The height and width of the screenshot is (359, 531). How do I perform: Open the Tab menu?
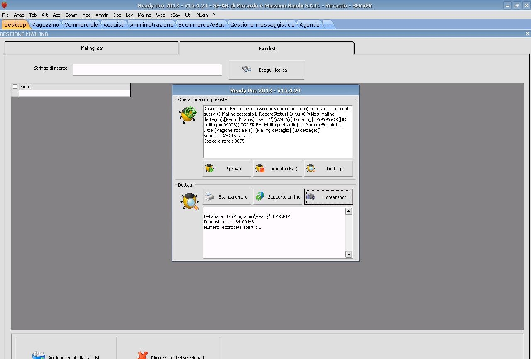point(33,15)
